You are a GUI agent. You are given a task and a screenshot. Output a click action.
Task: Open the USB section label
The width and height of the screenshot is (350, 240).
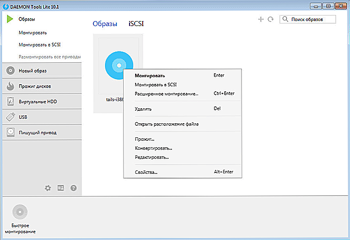pos(23,117)
